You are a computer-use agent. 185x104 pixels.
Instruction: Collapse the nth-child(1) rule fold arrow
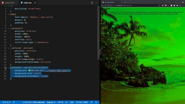(x=8, y=68)
